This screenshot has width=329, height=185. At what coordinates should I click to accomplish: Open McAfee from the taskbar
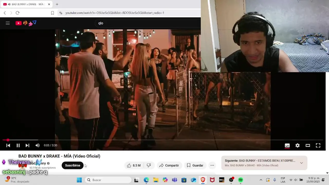point(212,180)
